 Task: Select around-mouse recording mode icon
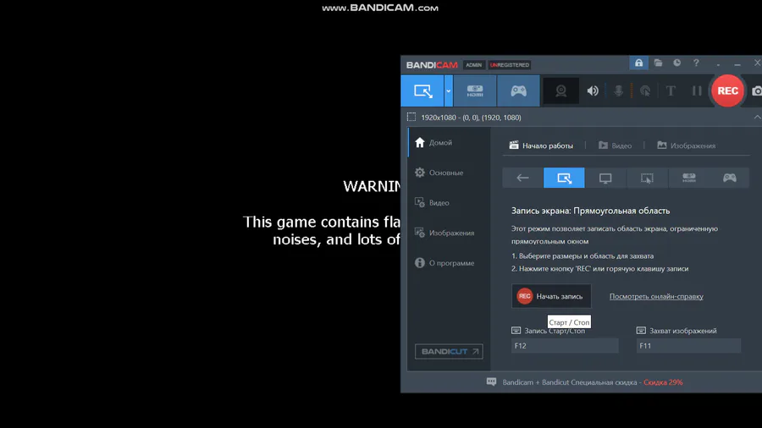[647, 178]
